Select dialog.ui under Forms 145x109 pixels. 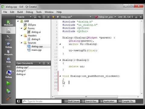36,32
